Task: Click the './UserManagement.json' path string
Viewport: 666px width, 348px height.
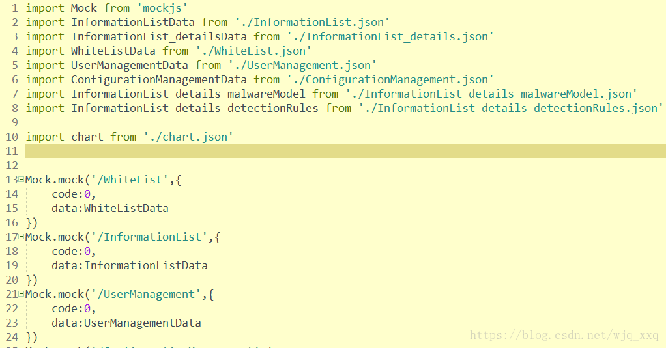Action: (302, 65)
